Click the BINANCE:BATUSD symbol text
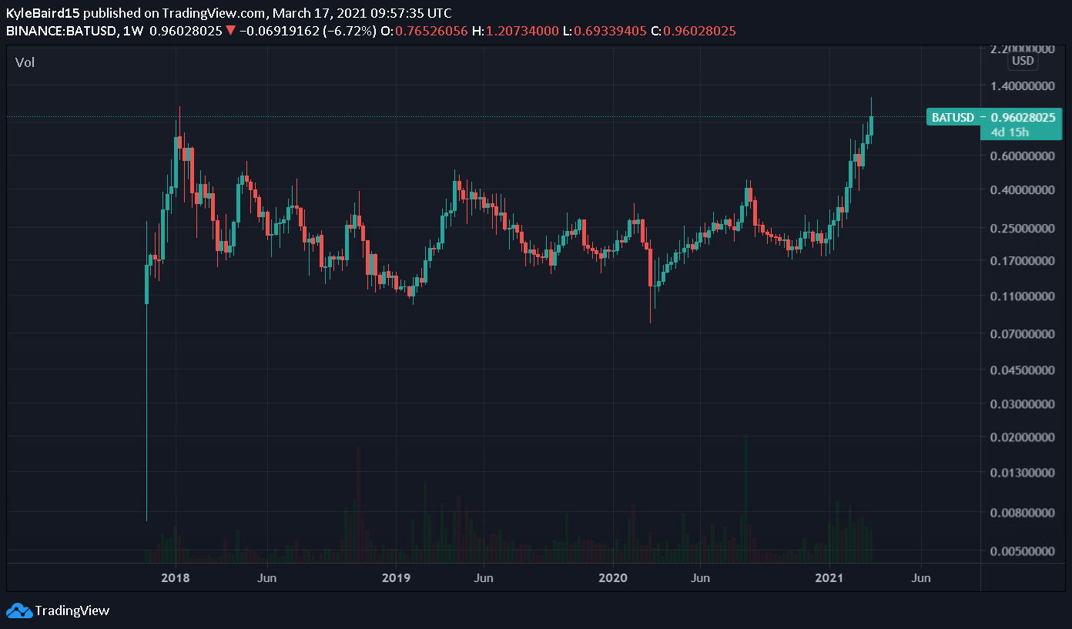 tap(61, 32)
